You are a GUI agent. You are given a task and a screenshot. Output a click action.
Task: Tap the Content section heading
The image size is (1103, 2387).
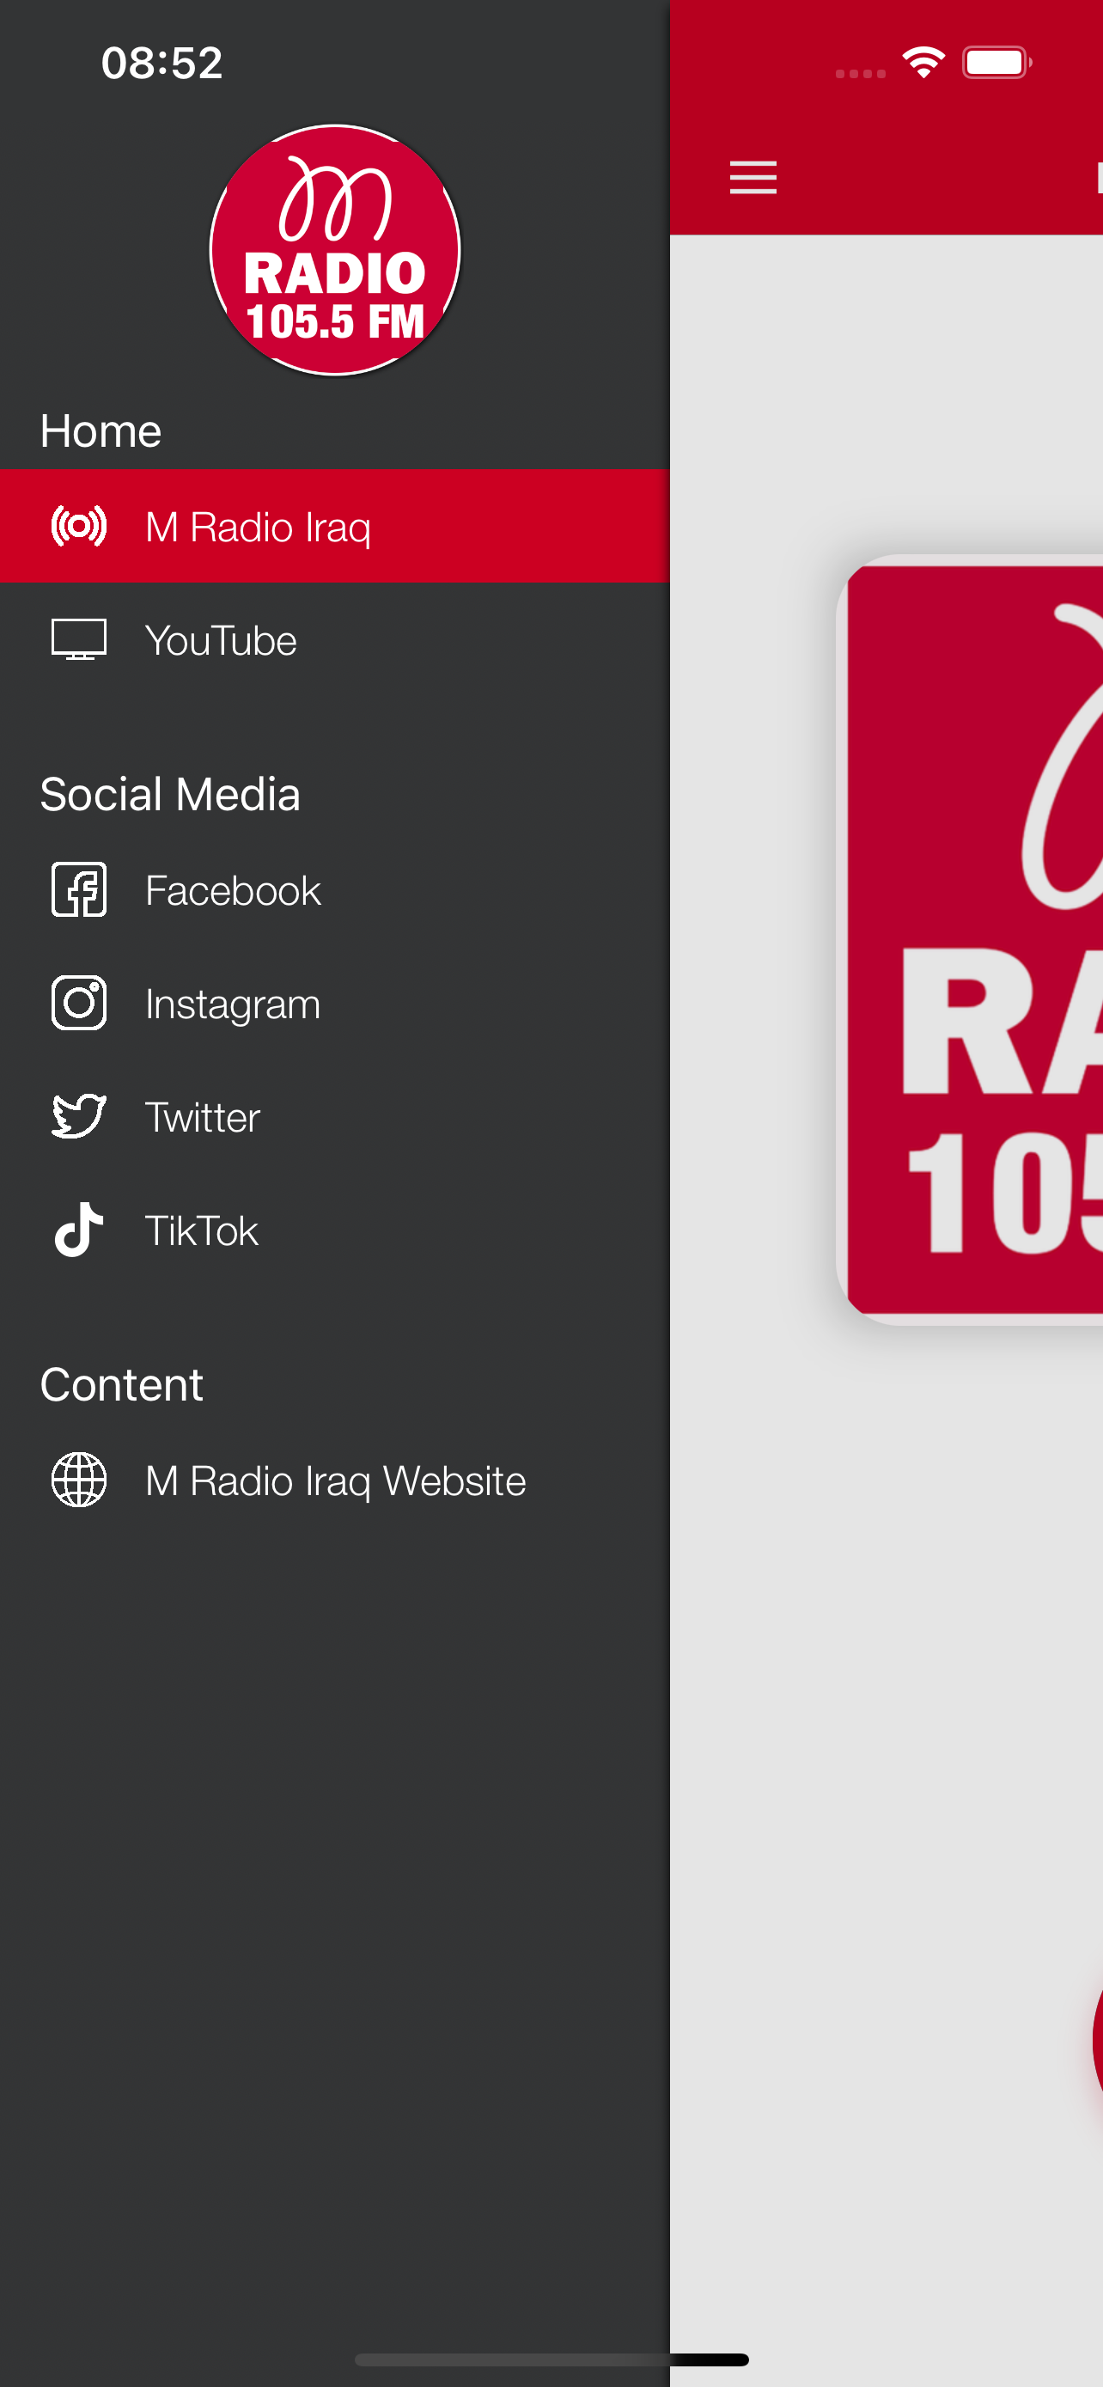[121, 1384]
